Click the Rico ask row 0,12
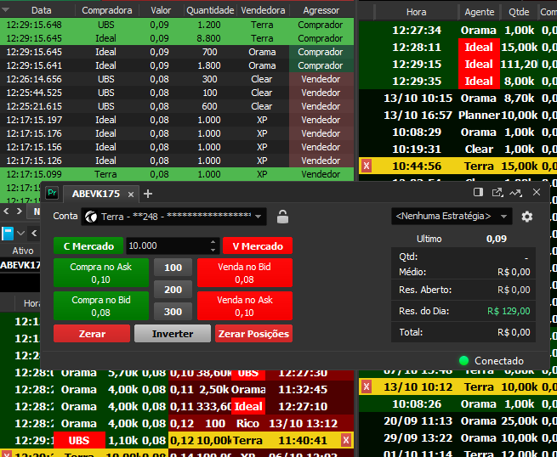 (261, 423)
